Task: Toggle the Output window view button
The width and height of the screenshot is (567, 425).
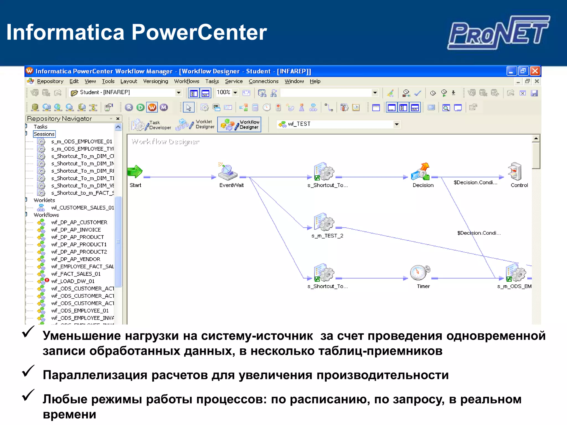Action: click(x=205, y=93)
